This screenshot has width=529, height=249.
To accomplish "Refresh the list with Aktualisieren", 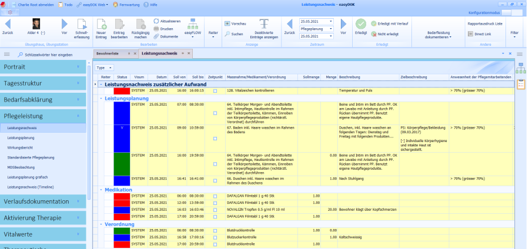I will tap(166, 21).
